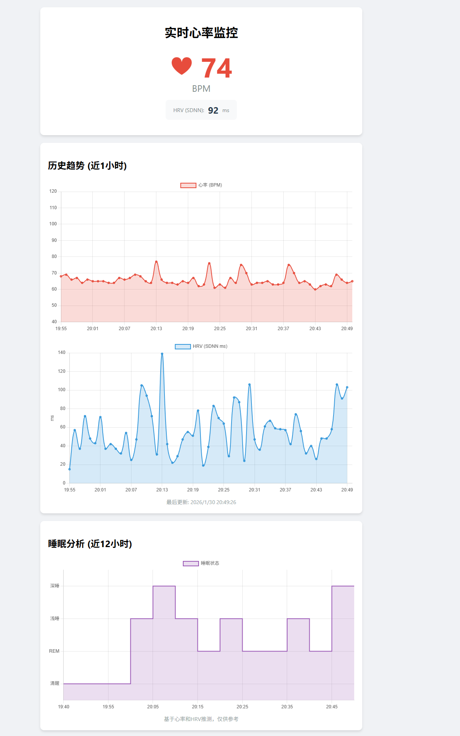Click the 睡眠分析 (近12小时) section heading

90,544
